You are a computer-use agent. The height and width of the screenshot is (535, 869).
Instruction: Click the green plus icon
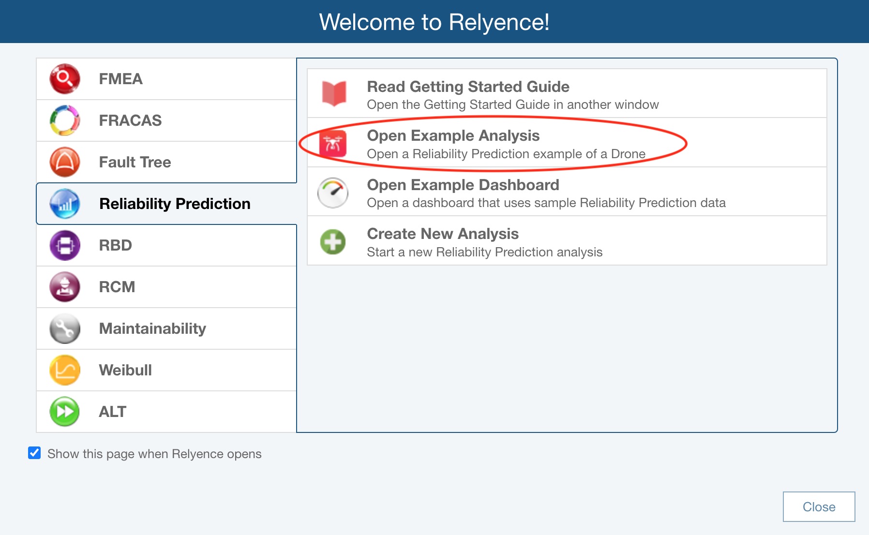[x=332, y=241]
